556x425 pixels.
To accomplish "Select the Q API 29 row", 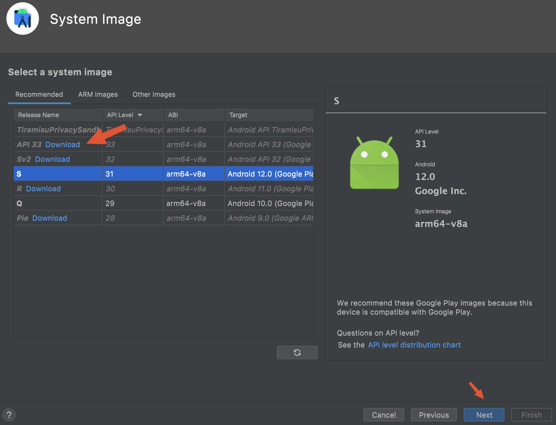I will tap(163, 203).
